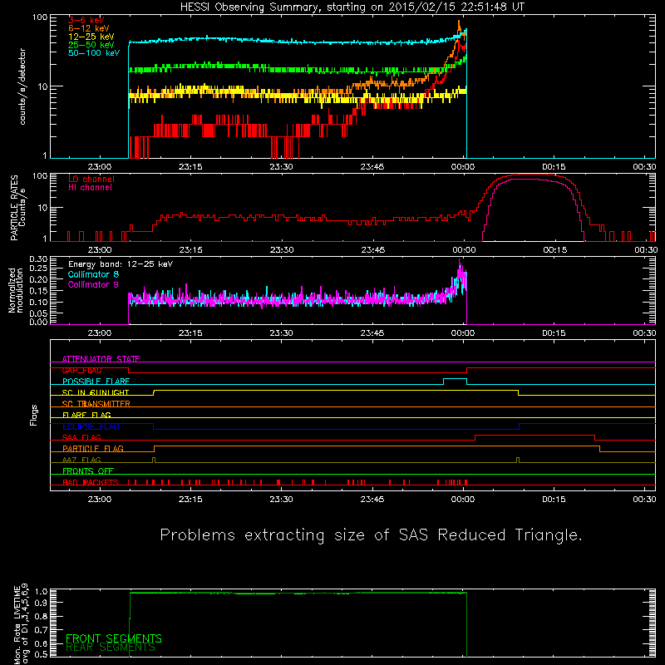Click the Normalized modulation axis label
Image resolution: width=665 pixels, height=665 pixels.
[x=15, y=290]
